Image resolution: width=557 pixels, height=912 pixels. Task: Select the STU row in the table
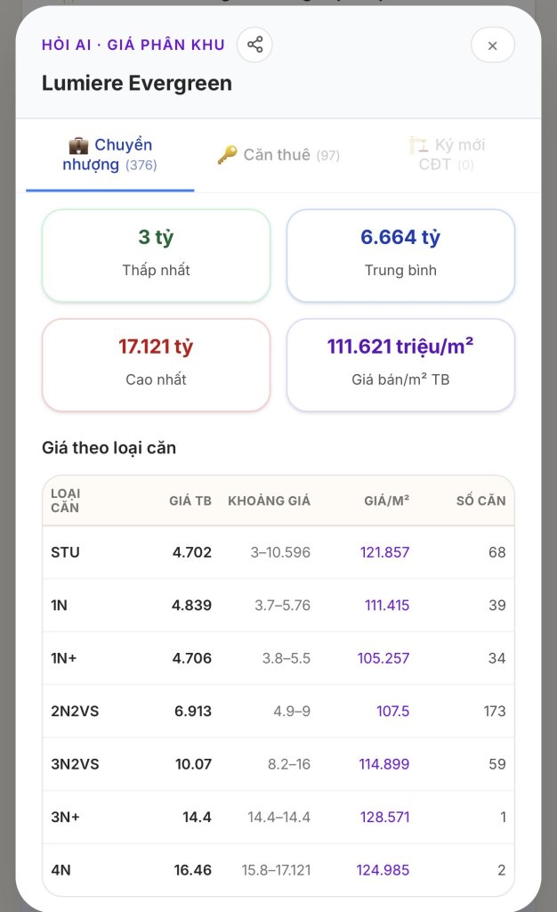click(278, 552)
